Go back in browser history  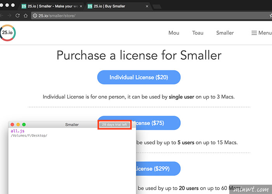(x=2, y=16)
